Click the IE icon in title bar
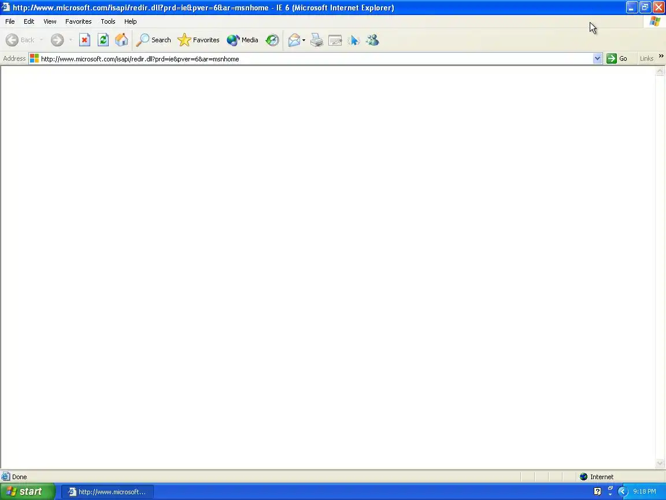This screenshot has height=500, width=666. tap(6, 7)
